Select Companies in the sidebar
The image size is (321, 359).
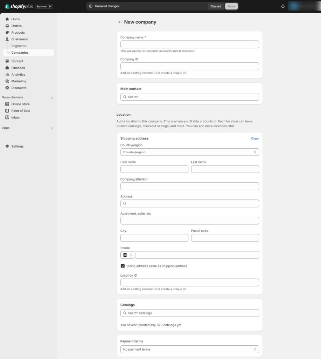pos(29,53)
